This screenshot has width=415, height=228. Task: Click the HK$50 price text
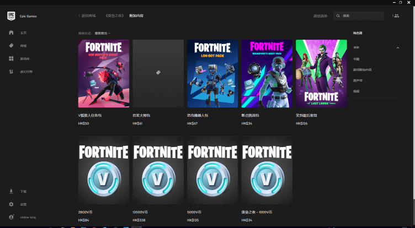point(84,123)
